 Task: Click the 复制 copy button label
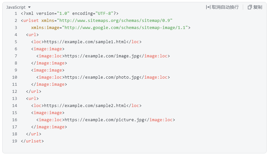[257, 7]
